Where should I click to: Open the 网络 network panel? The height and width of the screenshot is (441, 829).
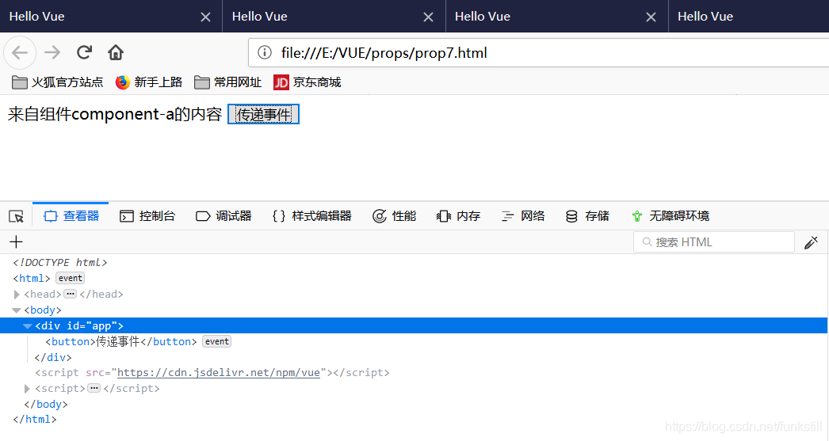(x=522, y=215)
